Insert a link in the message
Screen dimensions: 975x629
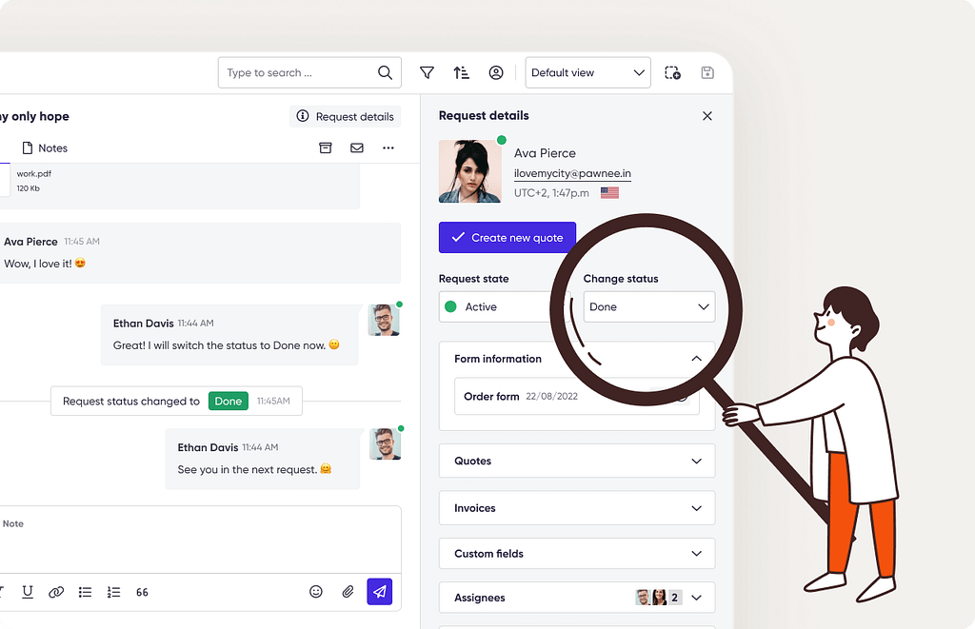(56, 592)
